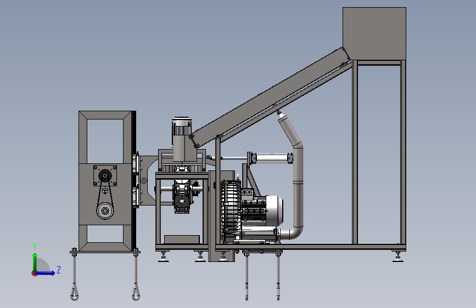Click the 'Y' label on the orientation triad
Screen dimensions: 476x308
(x=35, y=247)
